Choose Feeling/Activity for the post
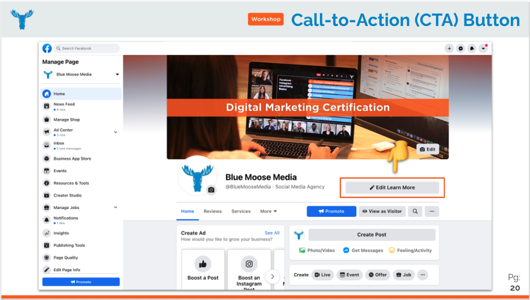 point(410,250)
